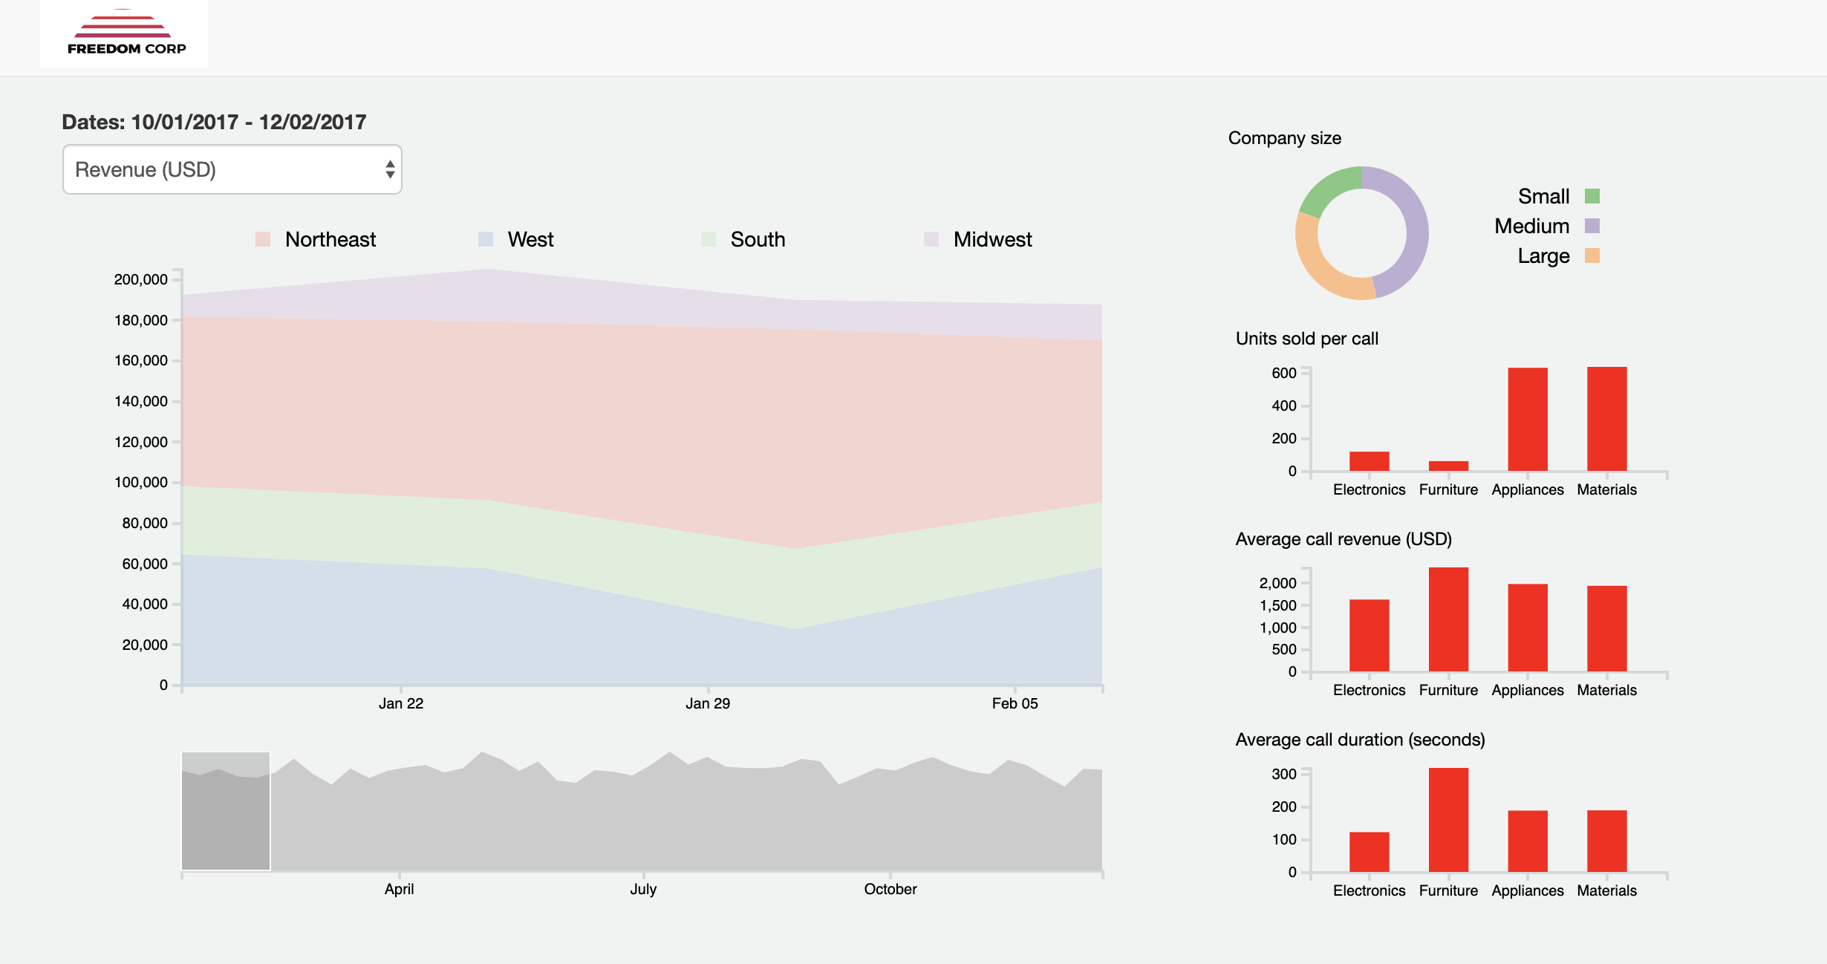Open the Revenue (USD) metric dropdown
The image size is (1827, 964).
pyautogui.click(x=231, y=169)
